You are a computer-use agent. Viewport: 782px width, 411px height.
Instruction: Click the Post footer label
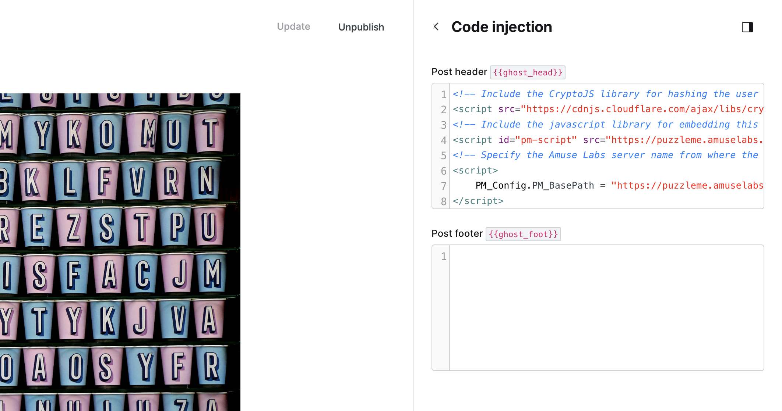[x=457, y=234]
